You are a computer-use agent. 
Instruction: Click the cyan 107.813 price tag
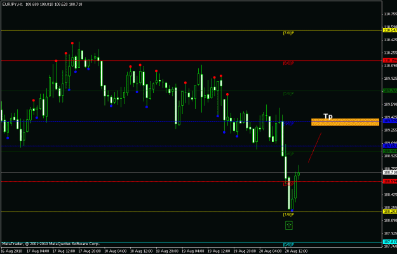click(390, 242)
